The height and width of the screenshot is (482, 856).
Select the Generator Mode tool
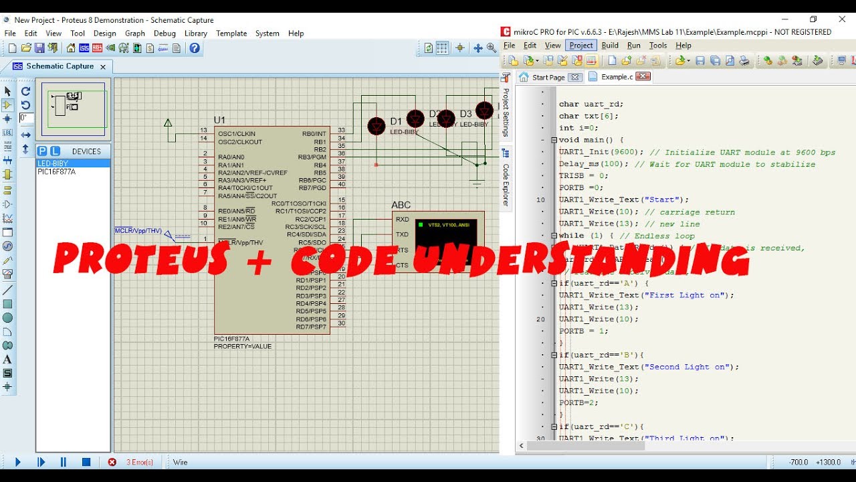(7, 246)
